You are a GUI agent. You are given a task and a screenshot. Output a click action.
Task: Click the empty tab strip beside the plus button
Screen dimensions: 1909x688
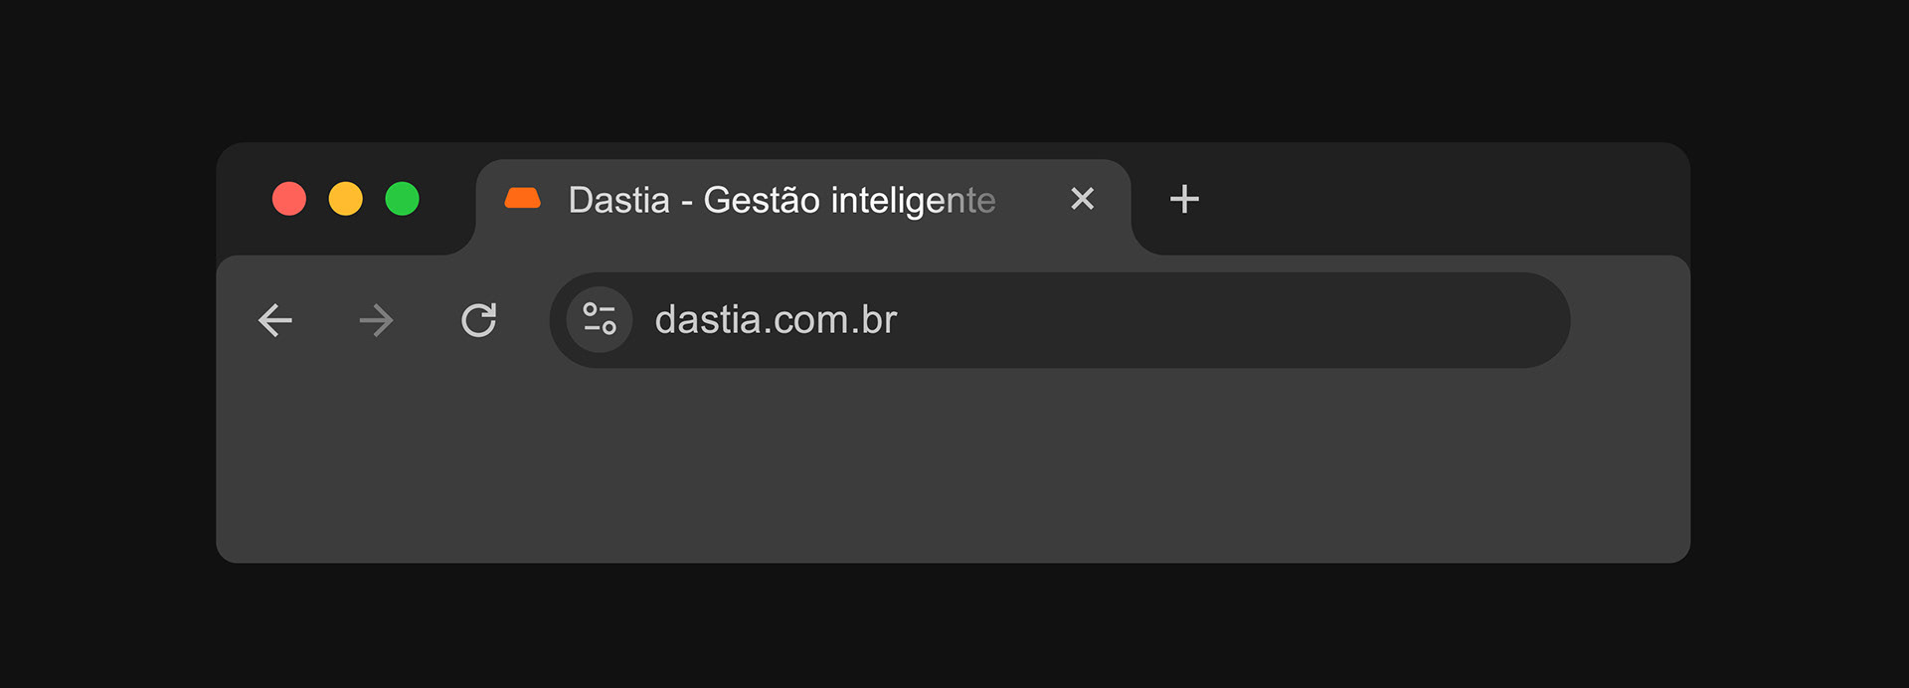point(1442,199)
